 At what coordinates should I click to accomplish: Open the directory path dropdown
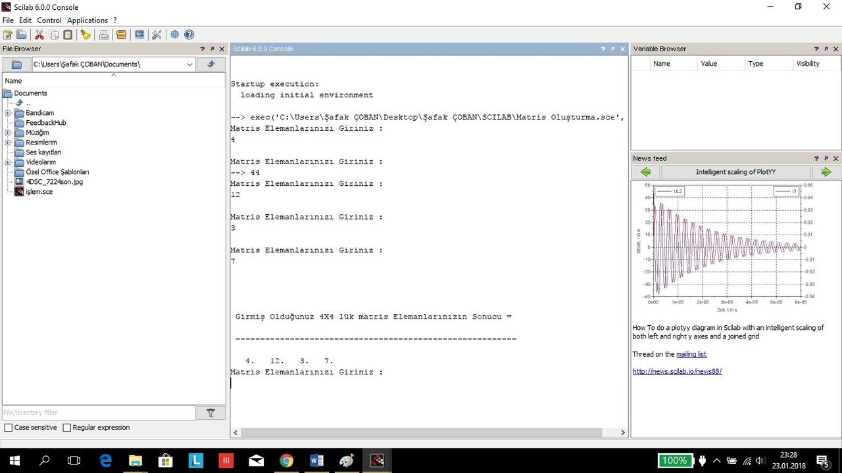point(190,64)
